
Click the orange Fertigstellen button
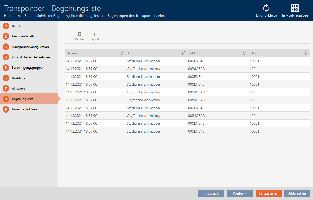pos(268,193)
